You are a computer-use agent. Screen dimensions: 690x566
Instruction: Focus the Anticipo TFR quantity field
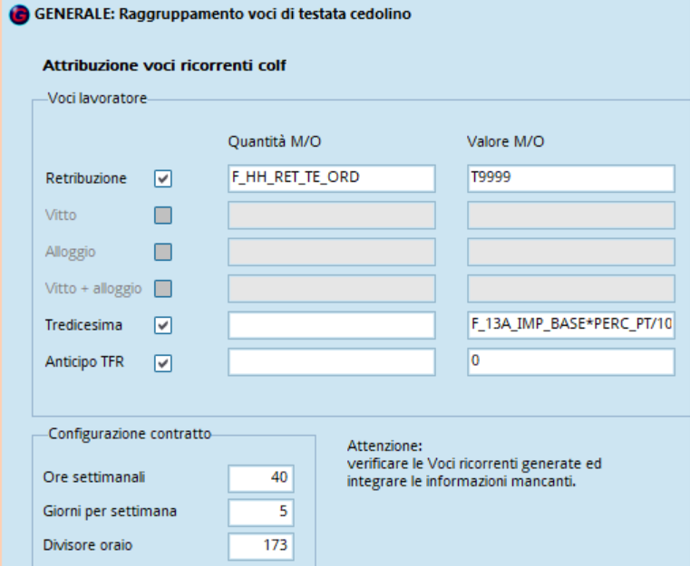point(331,362)
